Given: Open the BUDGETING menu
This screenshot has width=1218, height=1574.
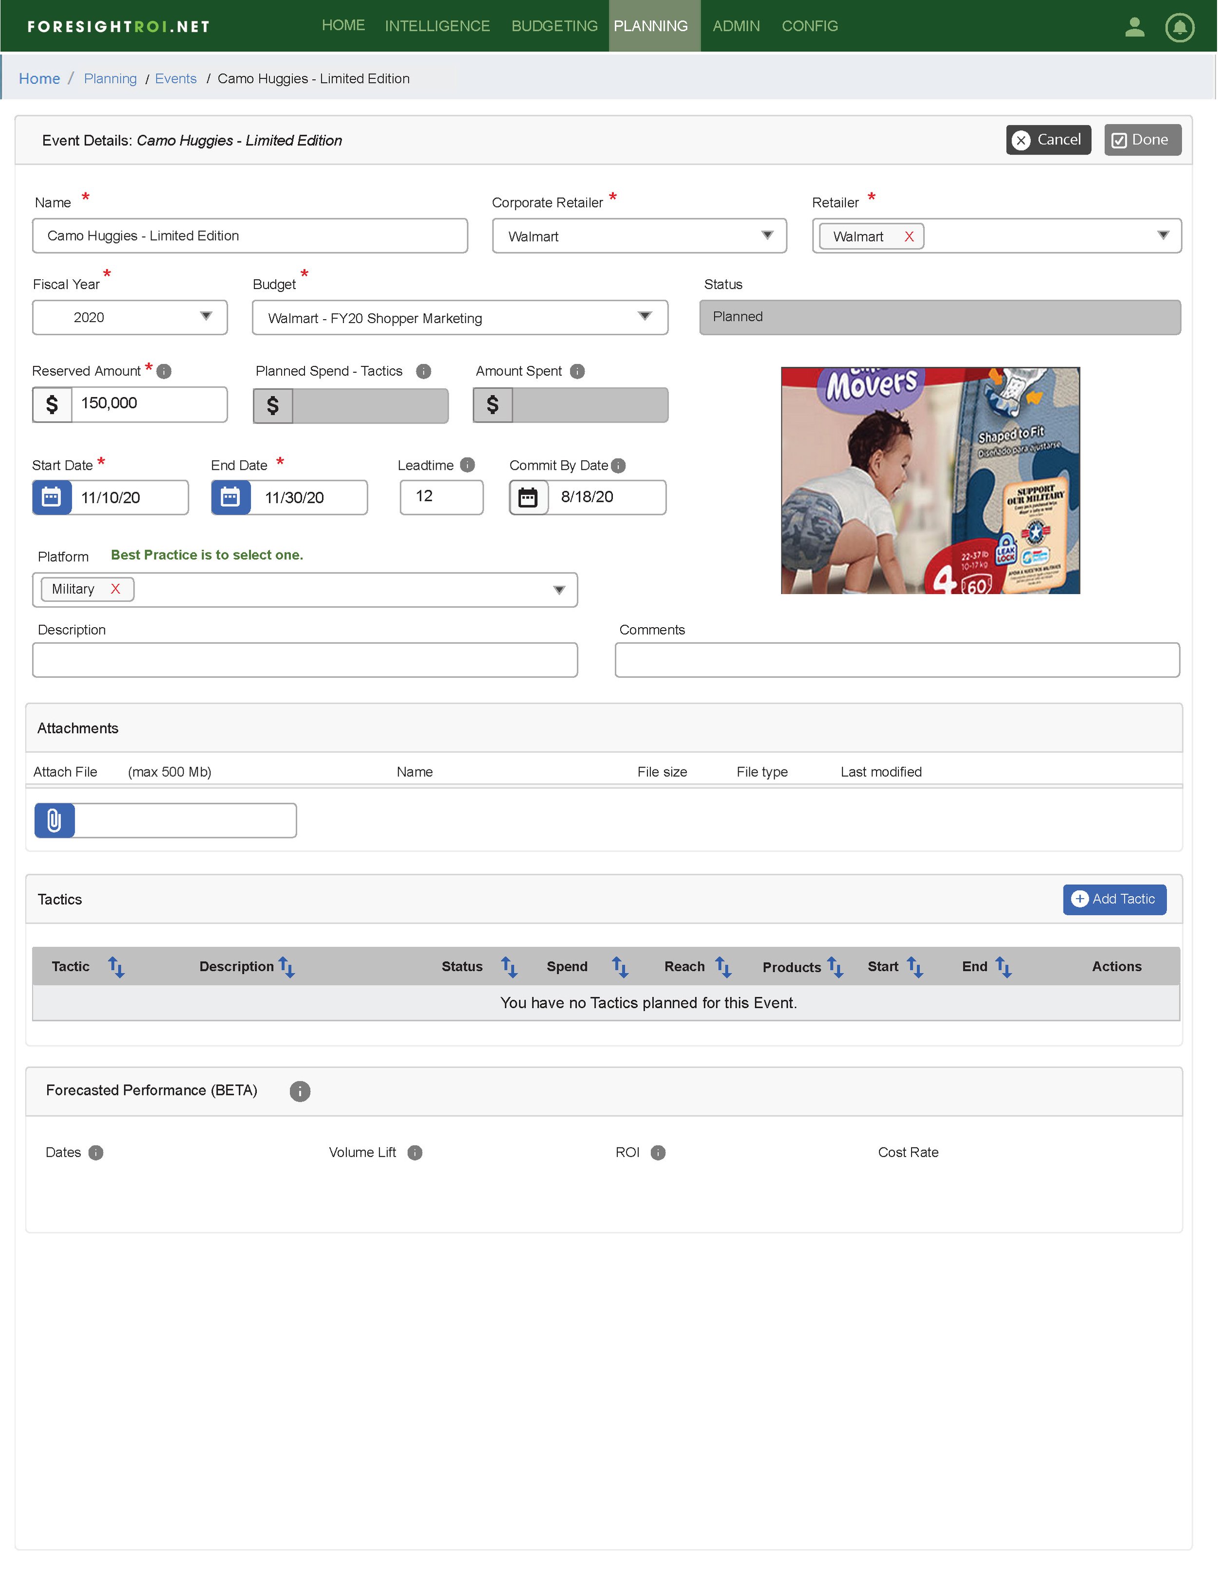Looking at the screenshot, I should (555, 26).
